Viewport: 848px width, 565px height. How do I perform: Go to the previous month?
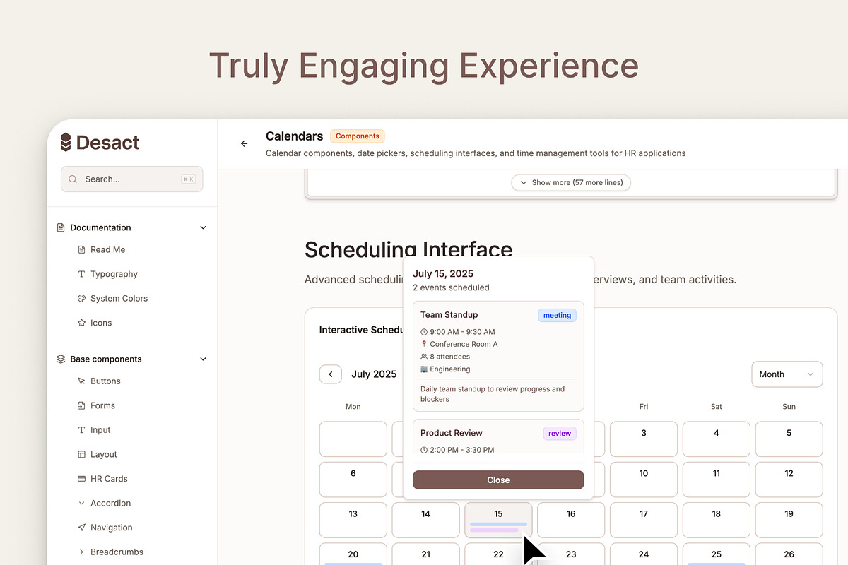coord(331,374)
